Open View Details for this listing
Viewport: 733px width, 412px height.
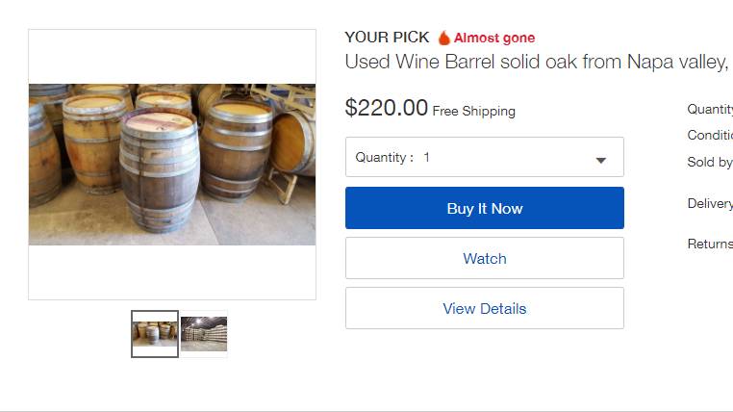tap(484, 308)
